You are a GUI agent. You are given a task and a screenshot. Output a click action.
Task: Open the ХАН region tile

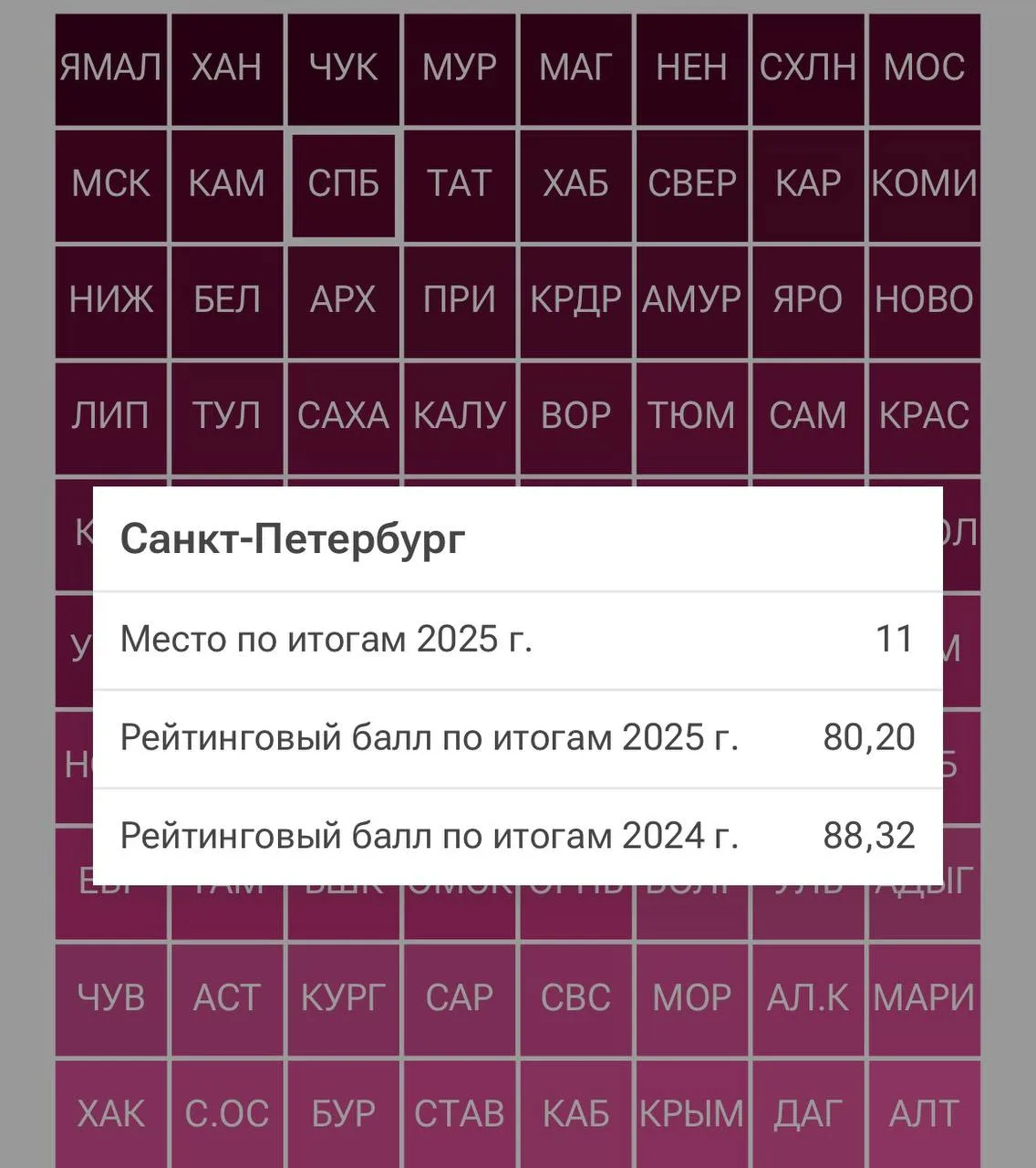[227, 68]
